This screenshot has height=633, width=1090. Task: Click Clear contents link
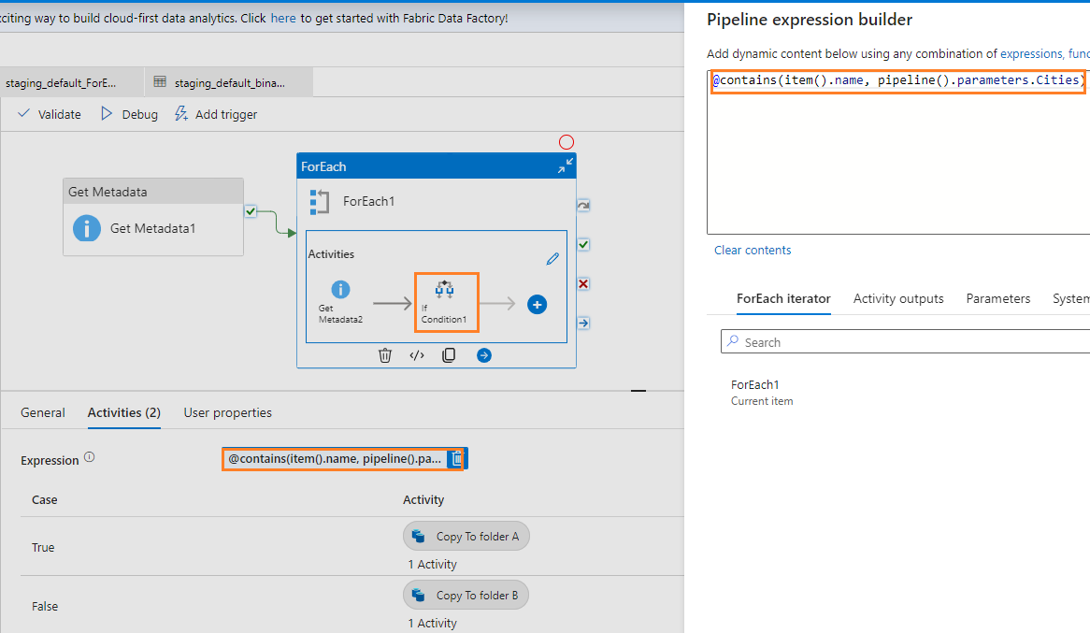click(753, 250)
